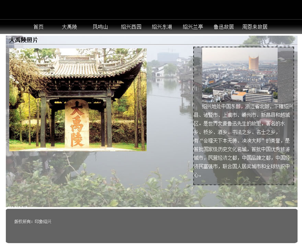Choose 绍兴兰亭 in the top navigation
This screenshot has width=302, height=251.
(193, 27)
